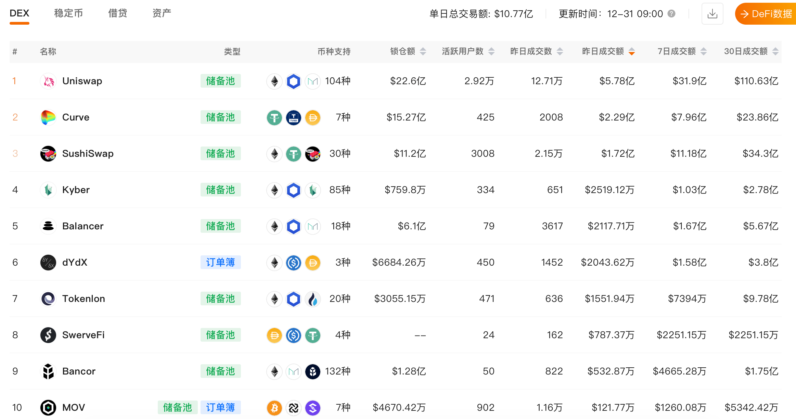796x419 pixels.
Task: Click the dYdX logo
Action: click(48, 263)
